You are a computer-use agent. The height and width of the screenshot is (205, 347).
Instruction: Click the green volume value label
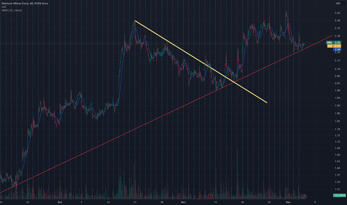(x=340, y=195)
